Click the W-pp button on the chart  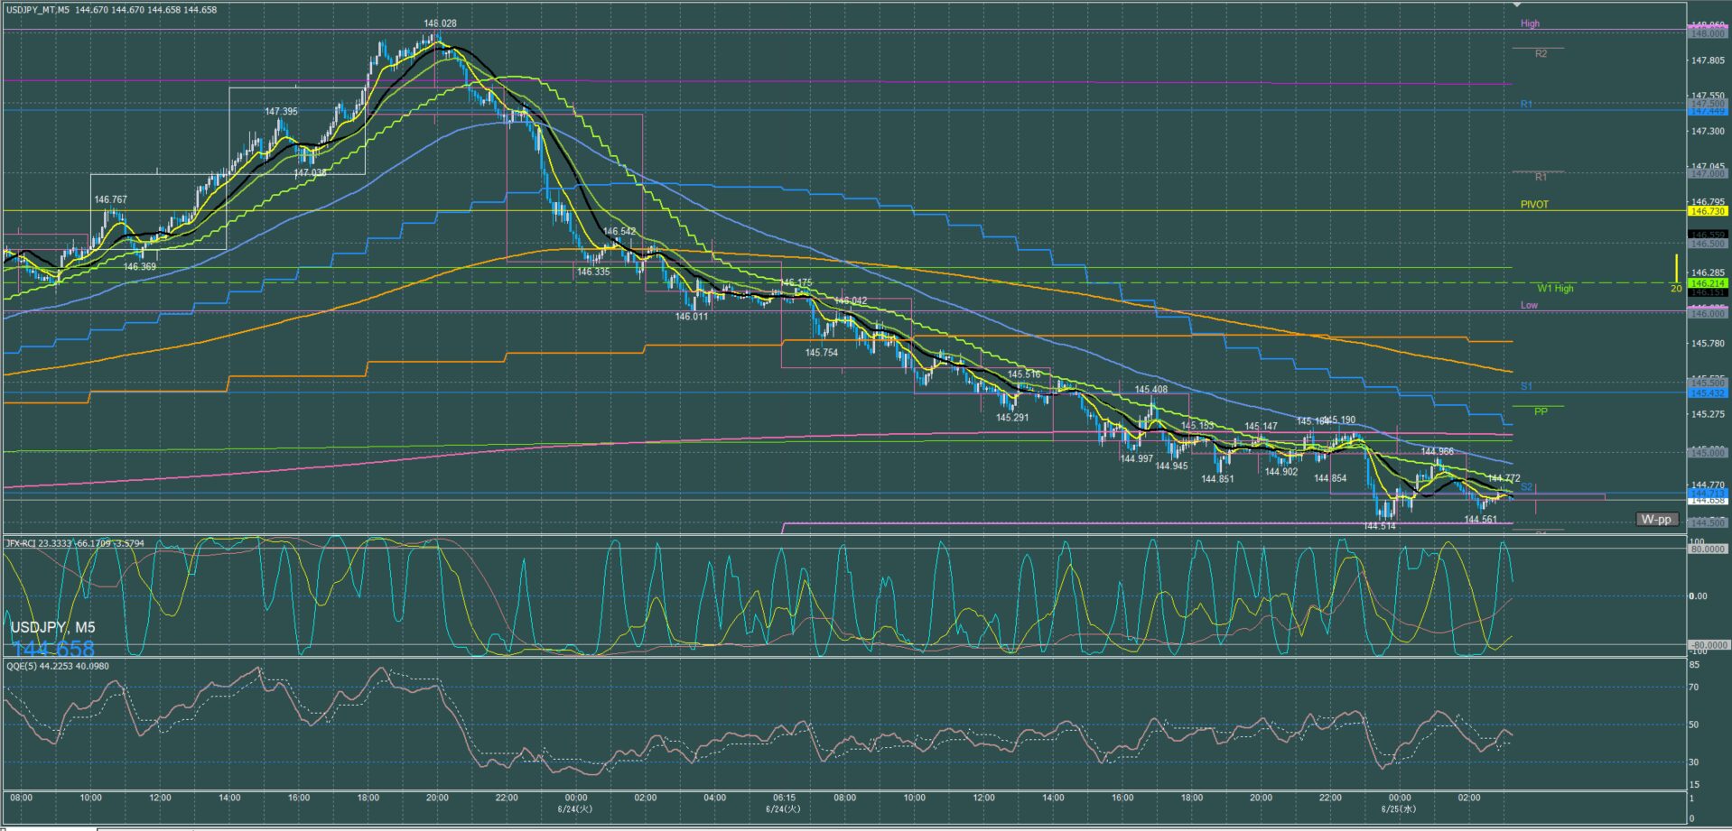pyautogui.click(x=1657, y=520)
